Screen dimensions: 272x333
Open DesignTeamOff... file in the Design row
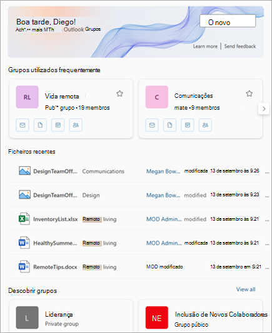pos(55,196)
